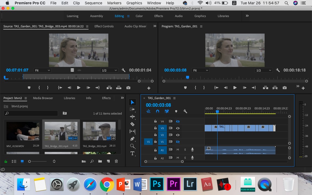
Task: Play the Program monitor
Action: click(235, 88)
